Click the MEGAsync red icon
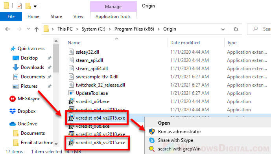Screen dimensions: 271x154 pyautogui.click(x=13, y=99)
